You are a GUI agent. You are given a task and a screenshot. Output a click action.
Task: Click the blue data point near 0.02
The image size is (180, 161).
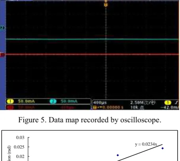pos(117,155)
